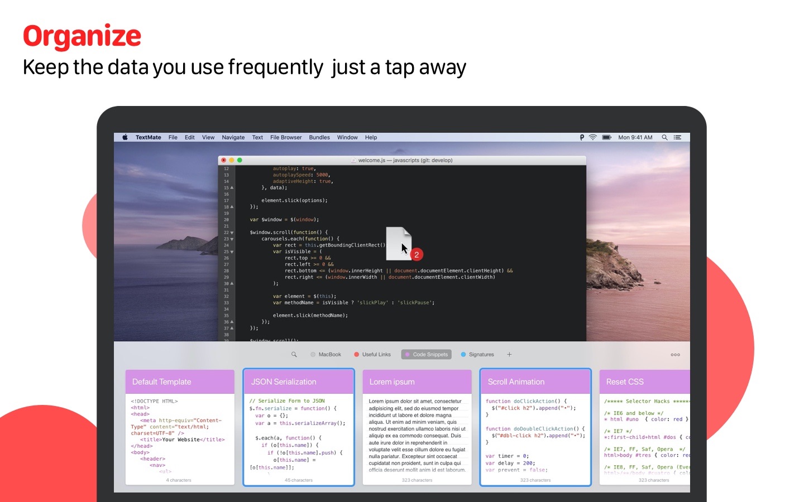Click the dragged document file icon
804x502 pixels.
(398, 243)
